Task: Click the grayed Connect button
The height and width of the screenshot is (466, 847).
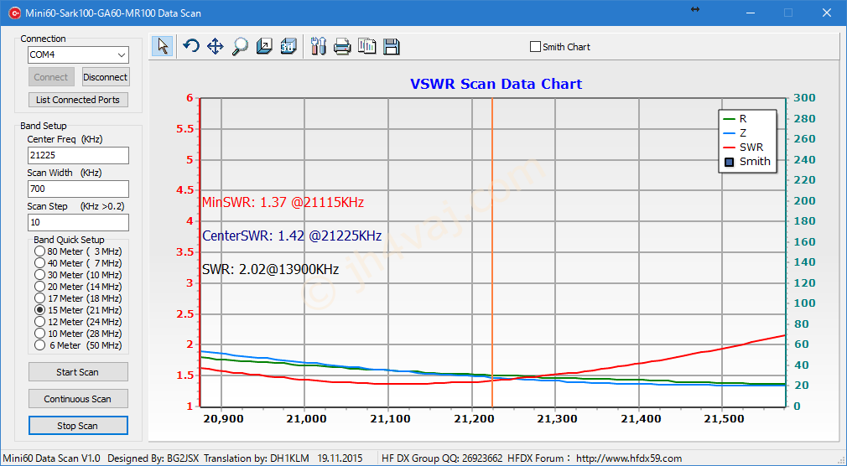Action: [51, 77]
